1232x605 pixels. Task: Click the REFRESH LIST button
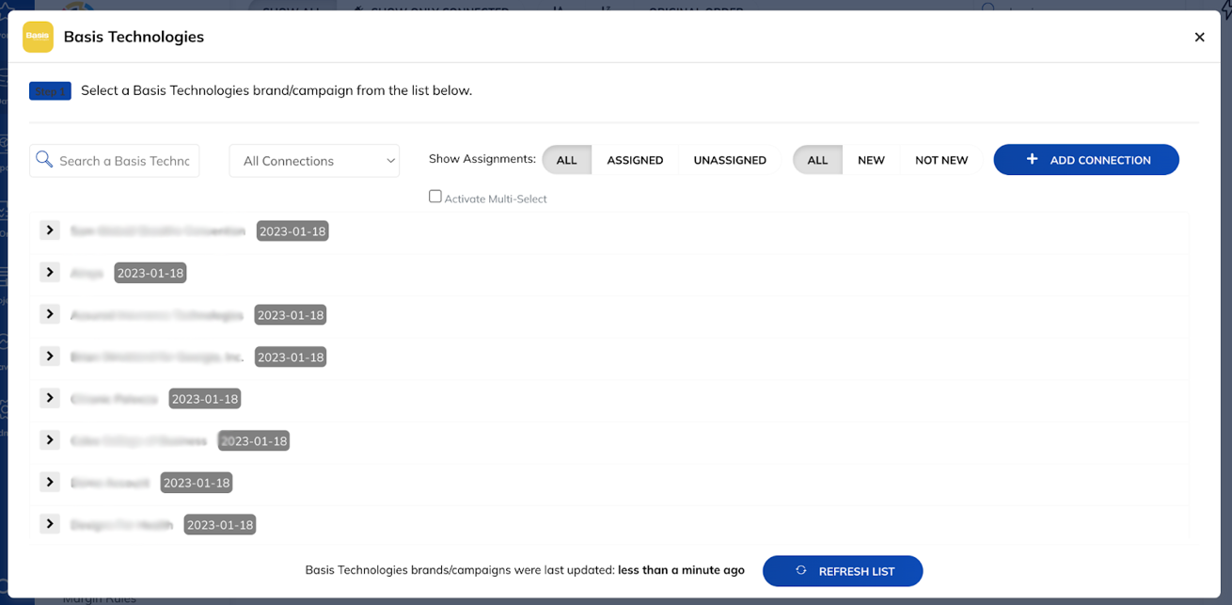click(843, 571)
